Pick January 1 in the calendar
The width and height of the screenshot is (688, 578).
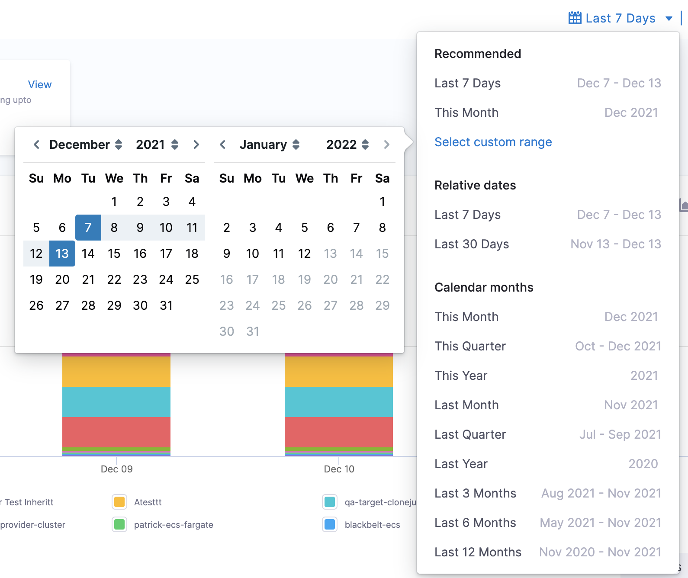383,202
